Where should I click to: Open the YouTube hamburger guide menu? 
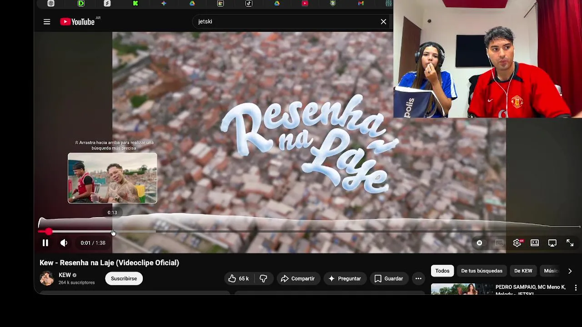(x=47, y=22)
